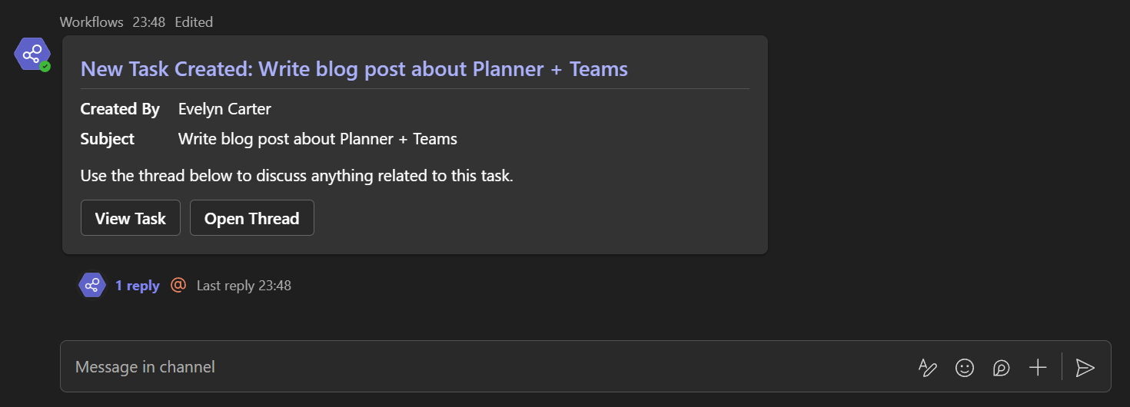This screenshot has width=1130, height=407.
Task: Click the 23:48 message timestamp at top
Action: 149,22
